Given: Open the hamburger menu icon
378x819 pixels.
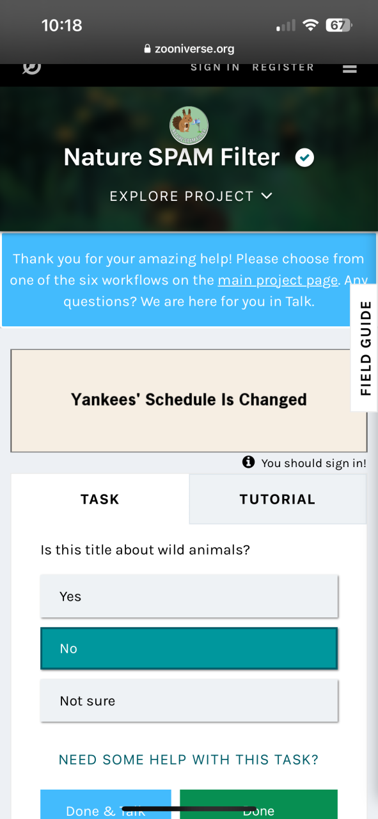Looking at the screenshot, I should (349, 68).
